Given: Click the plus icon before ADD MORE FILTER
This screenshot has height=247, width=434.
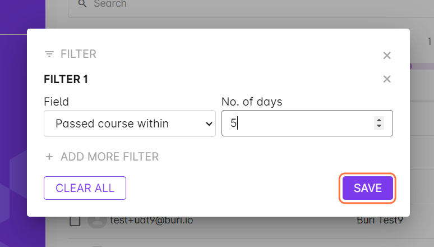Looking at the screenshot, I should (49, 157).
